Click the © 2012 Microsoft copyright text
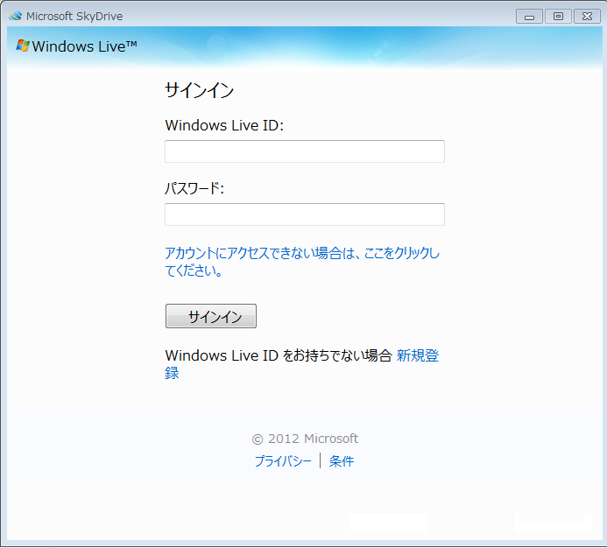Image resolution: width=607 pixels, height=548 pixels. 305,439
